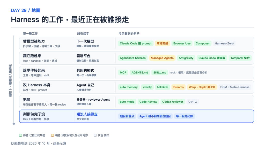Click the vertical label '越往下，越還沒人接得走'
The image size is (265, 149).
(x=10, y=80)
